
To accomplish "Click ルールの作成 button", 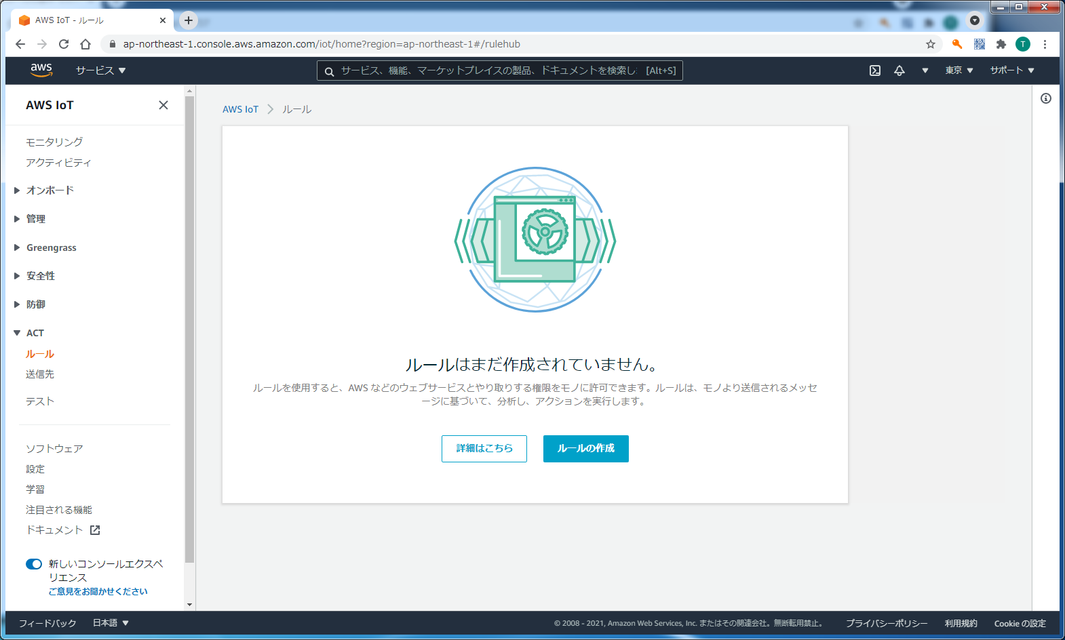I will click(586, 449).
